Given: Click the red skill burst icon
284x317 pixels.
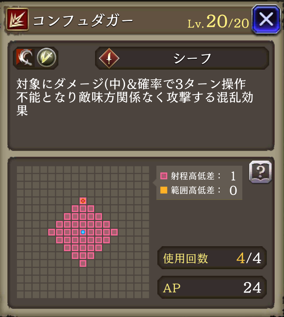Looking at the screenshot, I should tap(18, 19).
